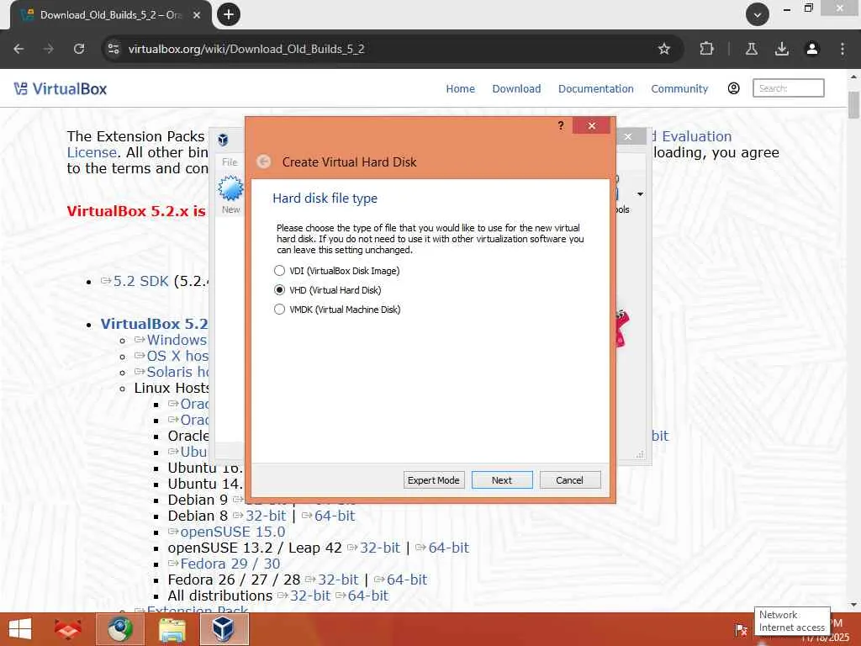Click the Expert Mode button
This screenshot has width=861, height=646.
pos(433,480)
